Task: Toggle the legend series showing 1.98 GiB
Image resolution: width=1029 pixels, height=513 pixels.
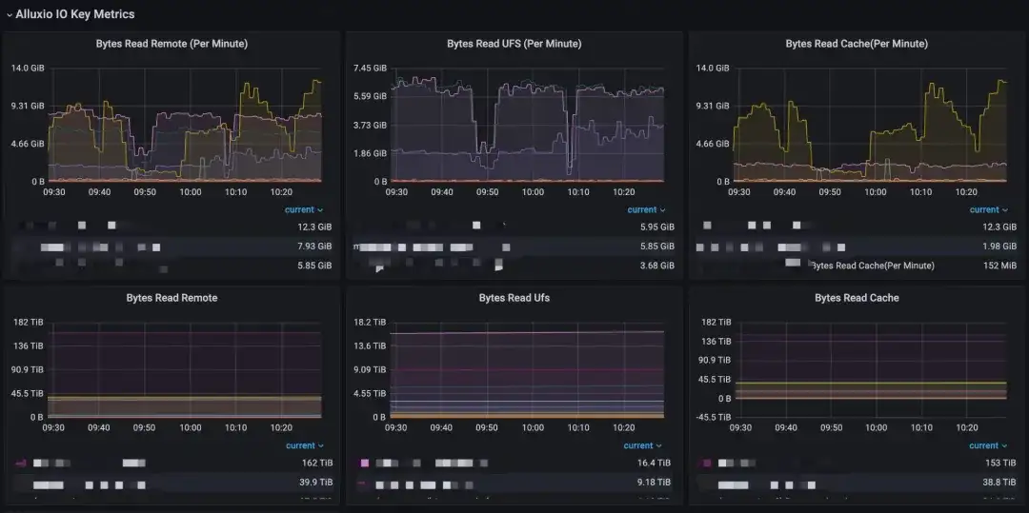Action: (753, 247)
